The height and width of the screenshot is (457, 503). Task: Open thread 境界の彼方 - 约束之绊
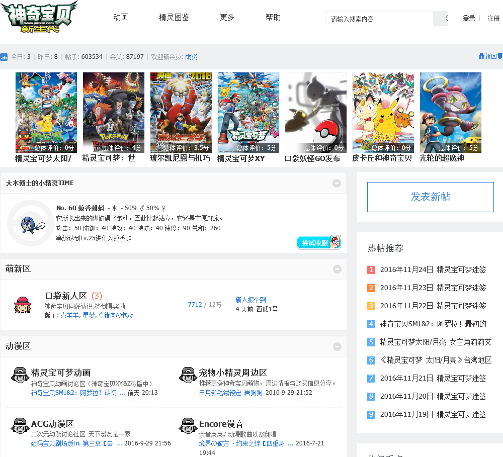(x=246, y=443)
